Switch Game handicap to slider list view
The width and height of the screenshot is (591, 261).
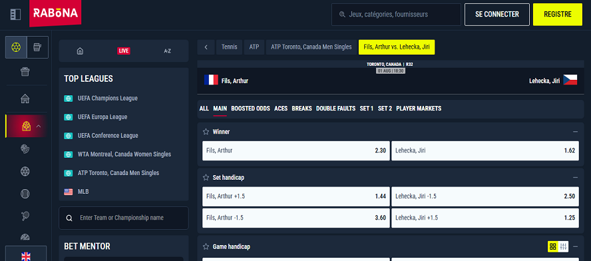click(564, 246)
